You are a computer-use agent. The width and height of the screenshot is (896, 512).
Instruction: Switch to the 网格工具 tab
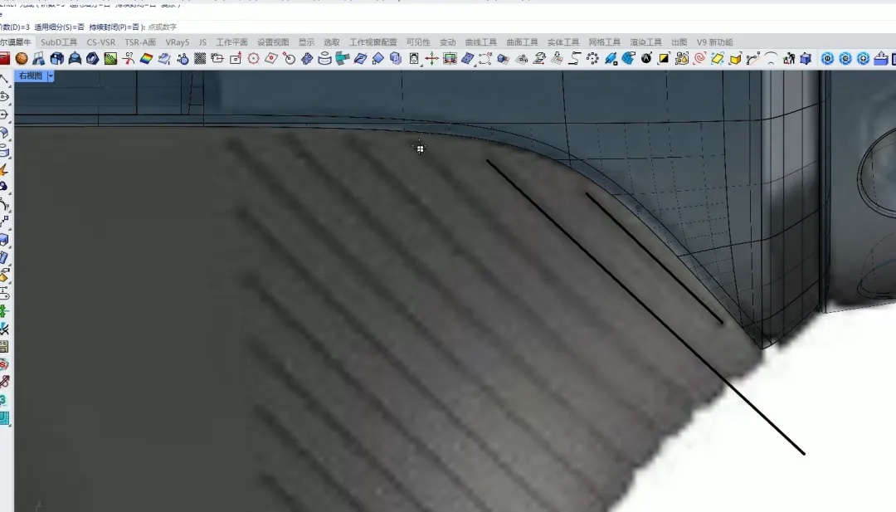[605, 42]
